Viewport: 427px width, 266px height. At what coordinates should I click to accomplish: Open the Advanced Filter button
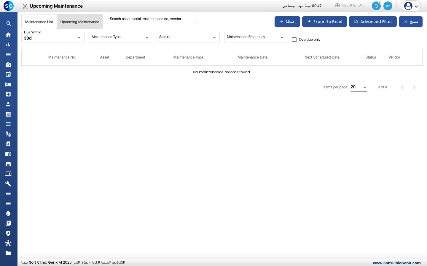(373, 22)
